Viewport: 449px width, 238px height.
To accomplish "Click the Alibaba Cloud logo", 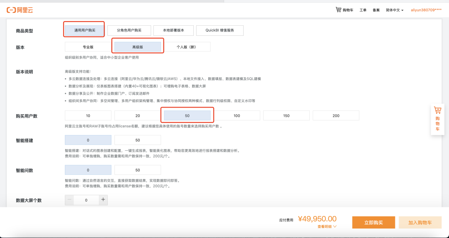I will tap(20, 10).
